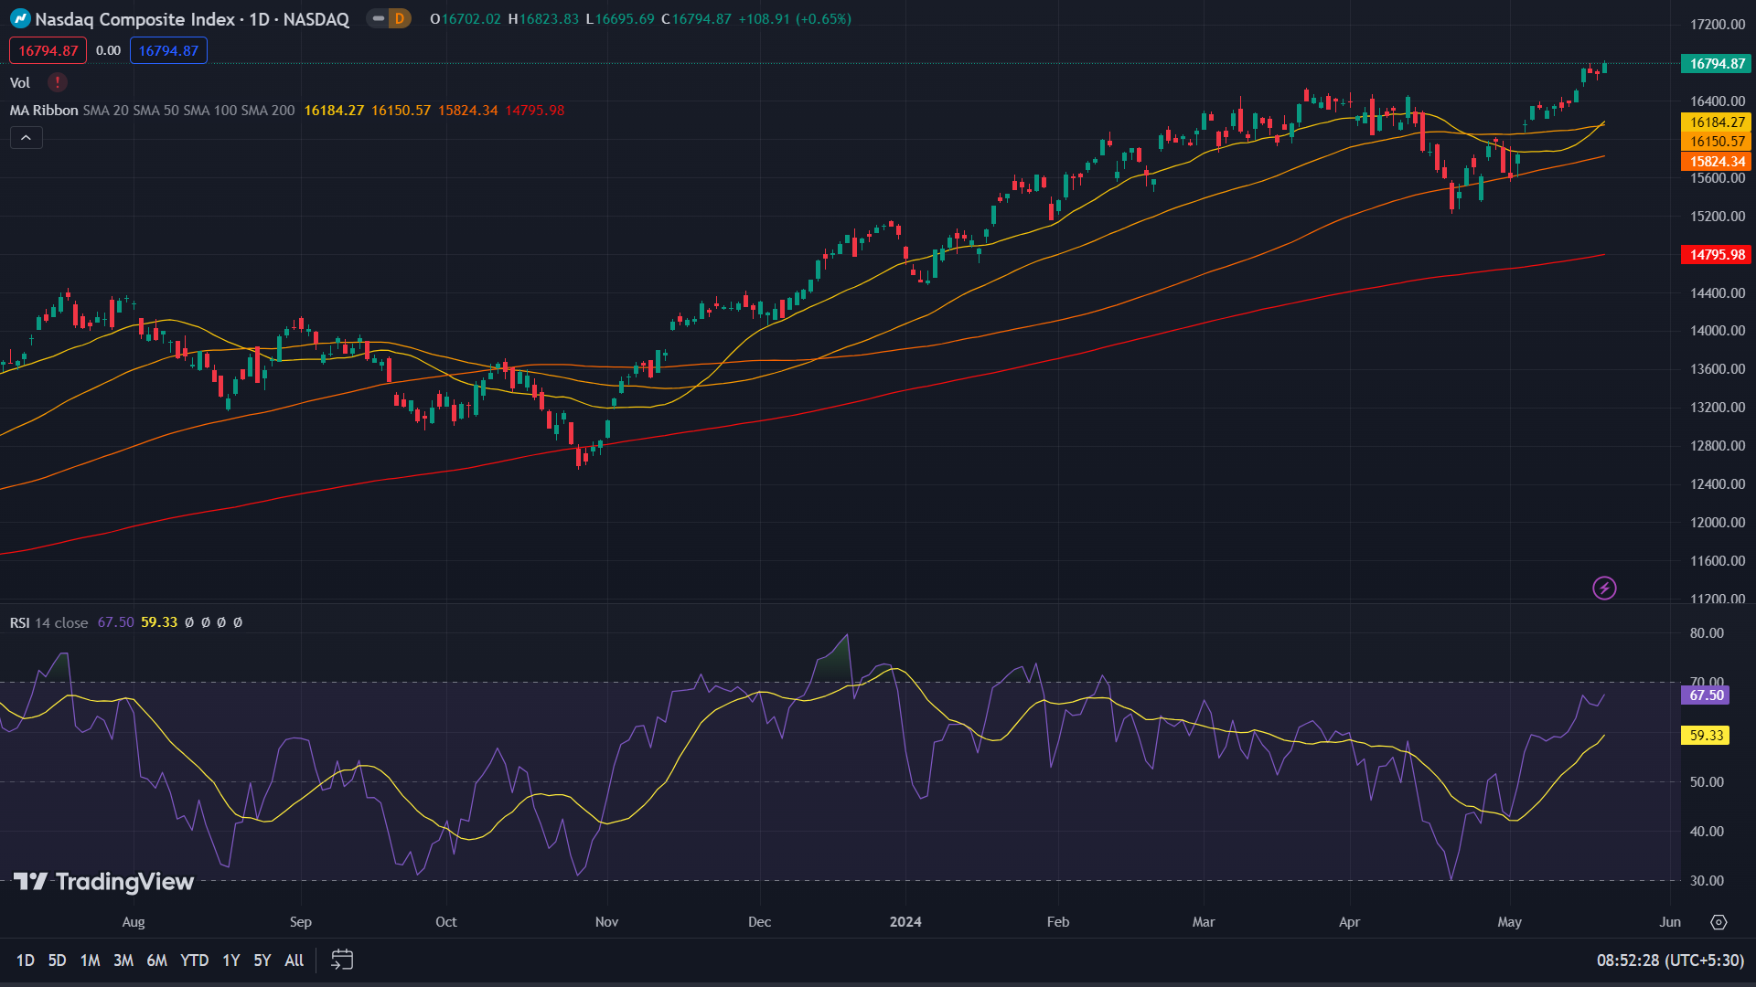Click the legend SMA 200 value 14795.98
This screenshot has height=987, width=1756.
click(535, 111)
